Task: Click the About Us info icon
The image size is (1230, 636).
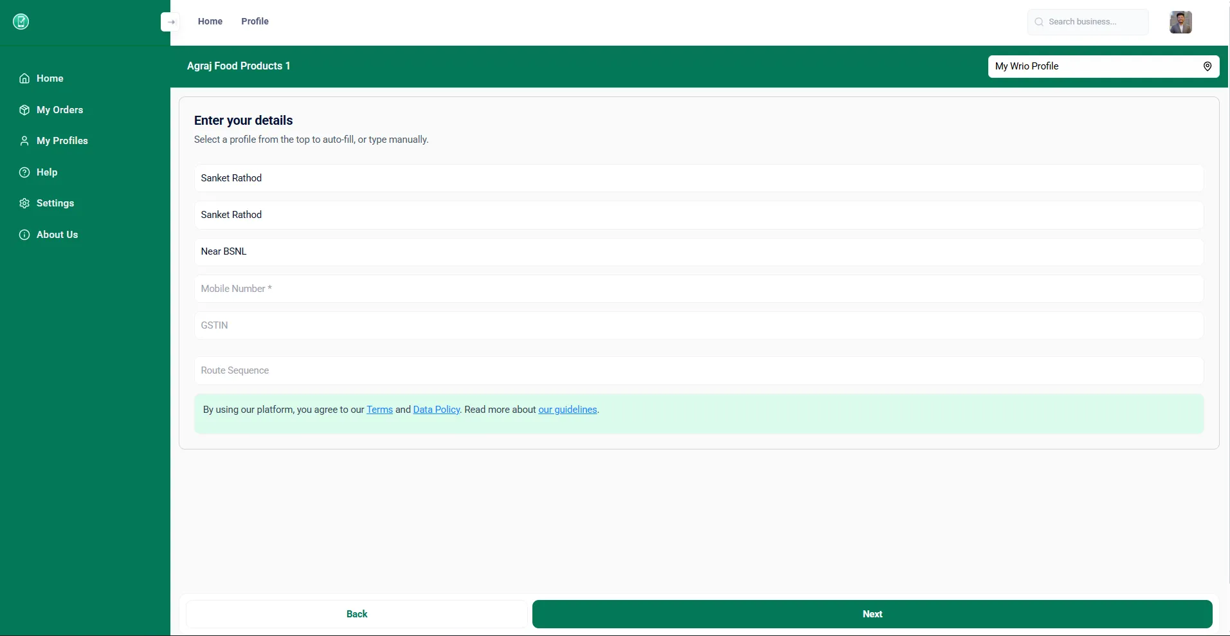Action: 24,235
